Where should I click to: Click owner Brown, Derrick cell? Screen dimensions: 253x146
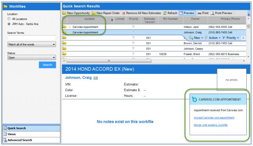pos(193,43)
